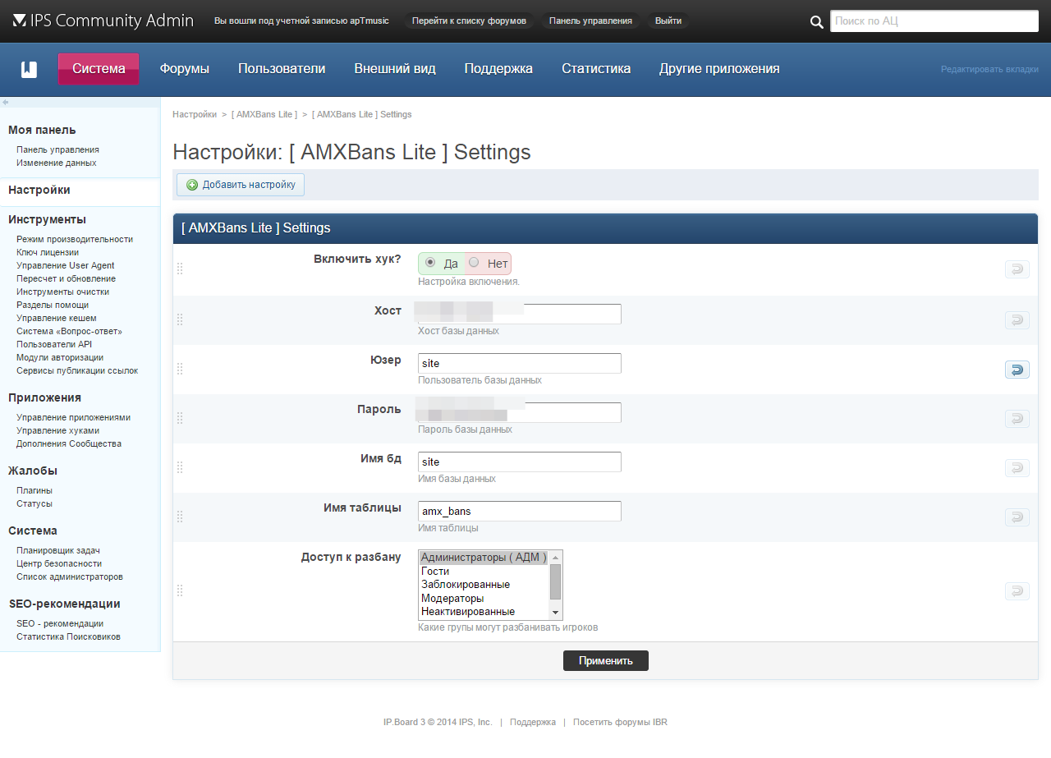
Task: Go to the 'Внешний вид' tab
Action: pos(395,69)
